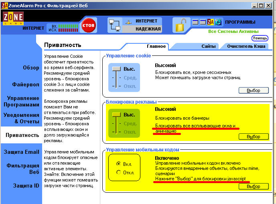Click the НАДЕЖНАЯ zone label
The image size is (276, 204).
[148, 29]
